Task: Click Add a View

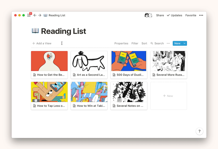Action: [x=42, y=43]
